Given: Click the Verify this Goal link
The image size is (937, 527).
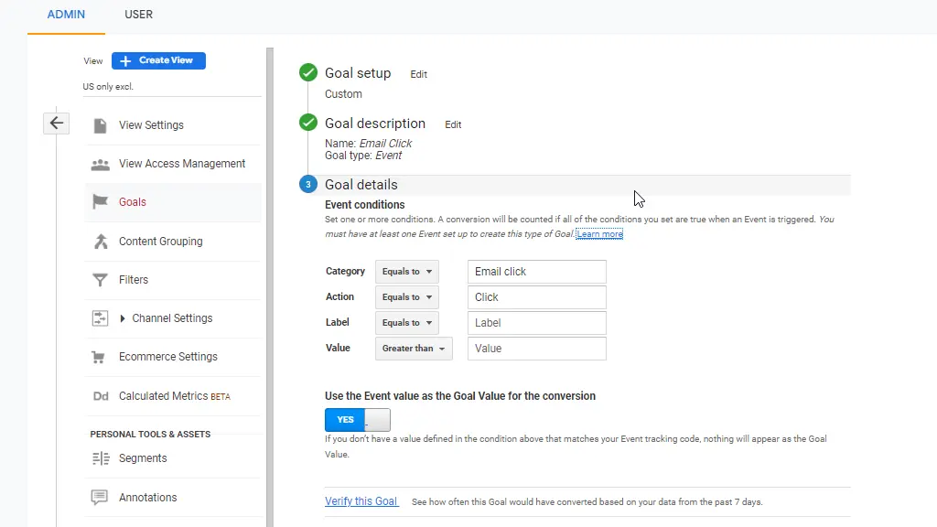Looking at the screenshot, I should coord(361,501).
